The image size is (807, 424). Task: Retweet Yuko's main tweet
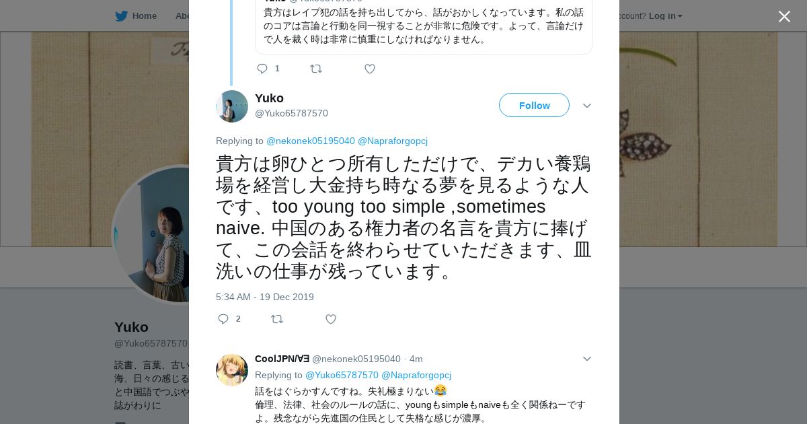277,319
